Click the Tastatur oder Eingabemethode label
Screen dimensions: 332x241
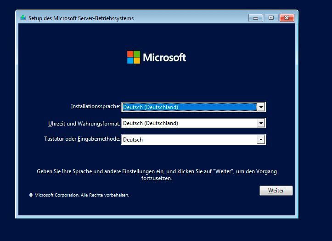coord(82,139)
